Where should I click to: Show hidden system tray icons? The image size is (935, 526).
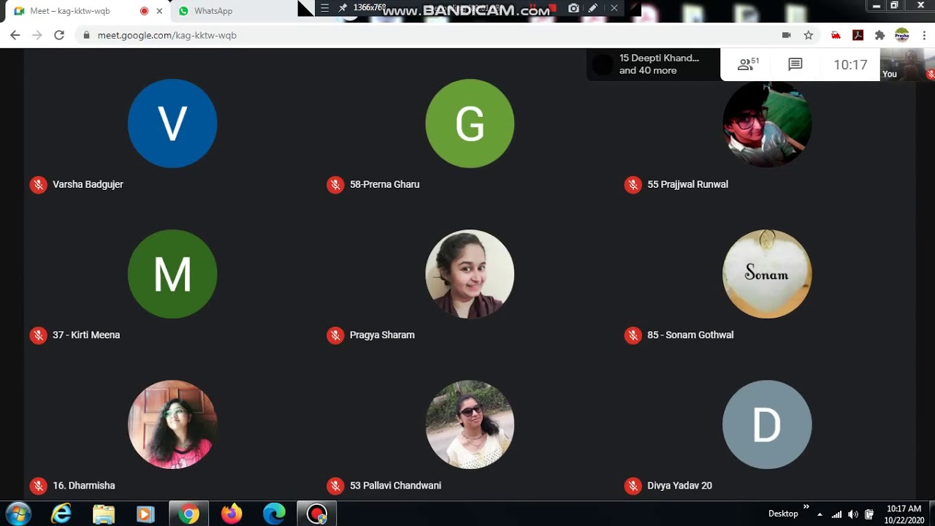click(x=820, y=514)
